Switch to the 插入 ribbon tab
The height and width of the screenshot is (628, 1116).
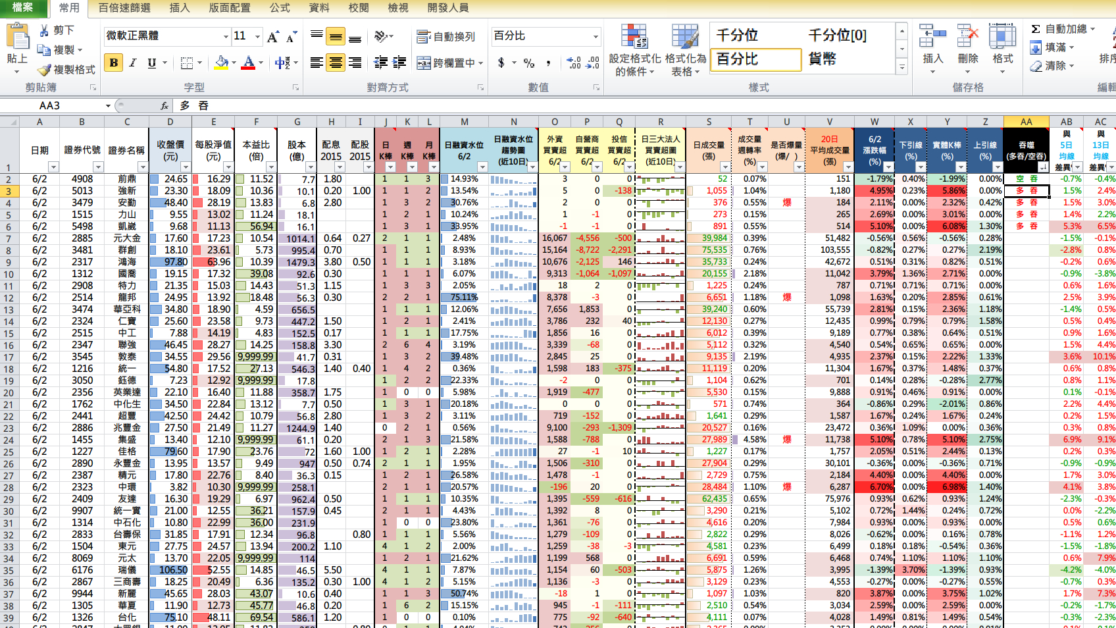[x=180, y=8]
